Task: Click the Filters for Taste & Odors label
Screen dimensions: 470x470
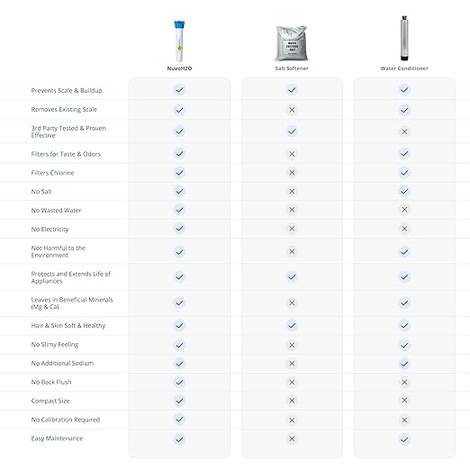Action: [x=66, y=154]
